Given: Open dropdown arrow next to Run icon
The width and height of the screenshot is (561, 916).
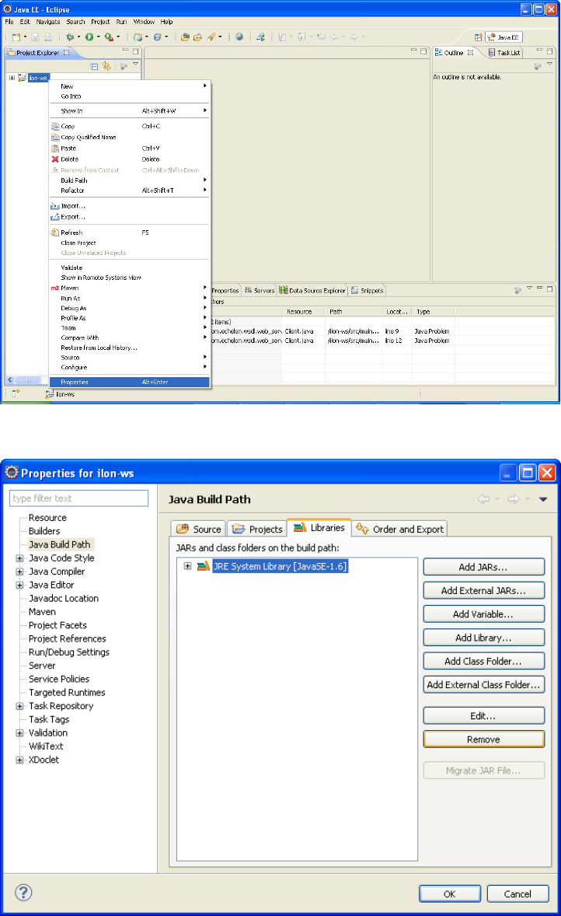Looking at the screenshot, I should [x=98, y=37].
